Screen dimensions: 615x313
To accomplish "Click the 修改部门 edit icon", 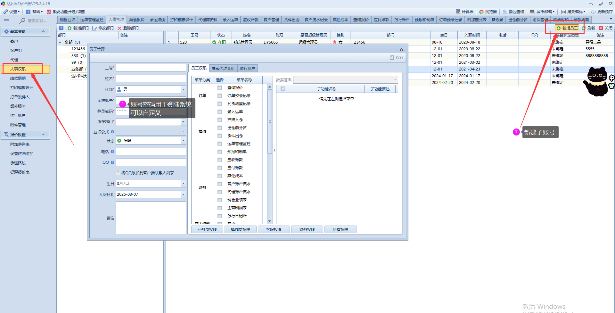I will point(94,28).
